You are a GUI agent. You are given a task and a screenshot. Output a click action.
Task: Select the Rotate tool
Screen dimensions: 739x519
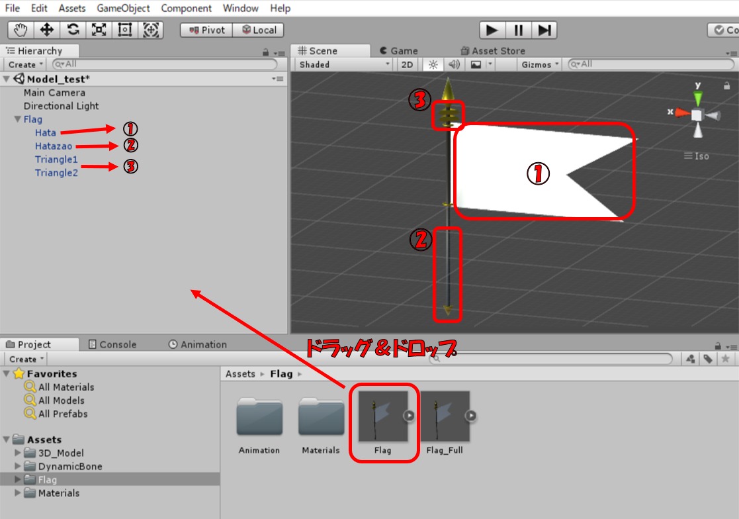[x=73, y=30]
